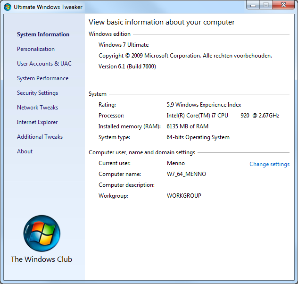Screen dimensions: 298x284
Task: Click the 'Computer description:' label
Action: (126, 185)
